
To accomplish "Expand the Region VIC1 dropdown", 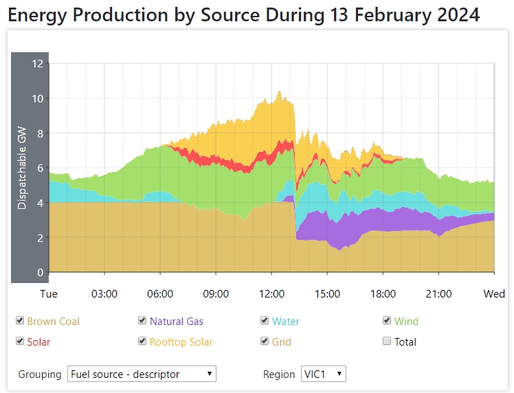I will coord(323,374).
